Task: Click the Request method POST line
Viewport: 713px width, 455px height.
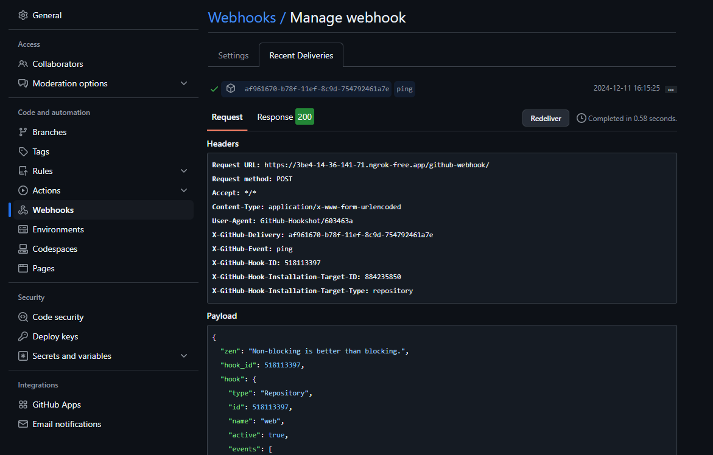Action: [252, 179]
